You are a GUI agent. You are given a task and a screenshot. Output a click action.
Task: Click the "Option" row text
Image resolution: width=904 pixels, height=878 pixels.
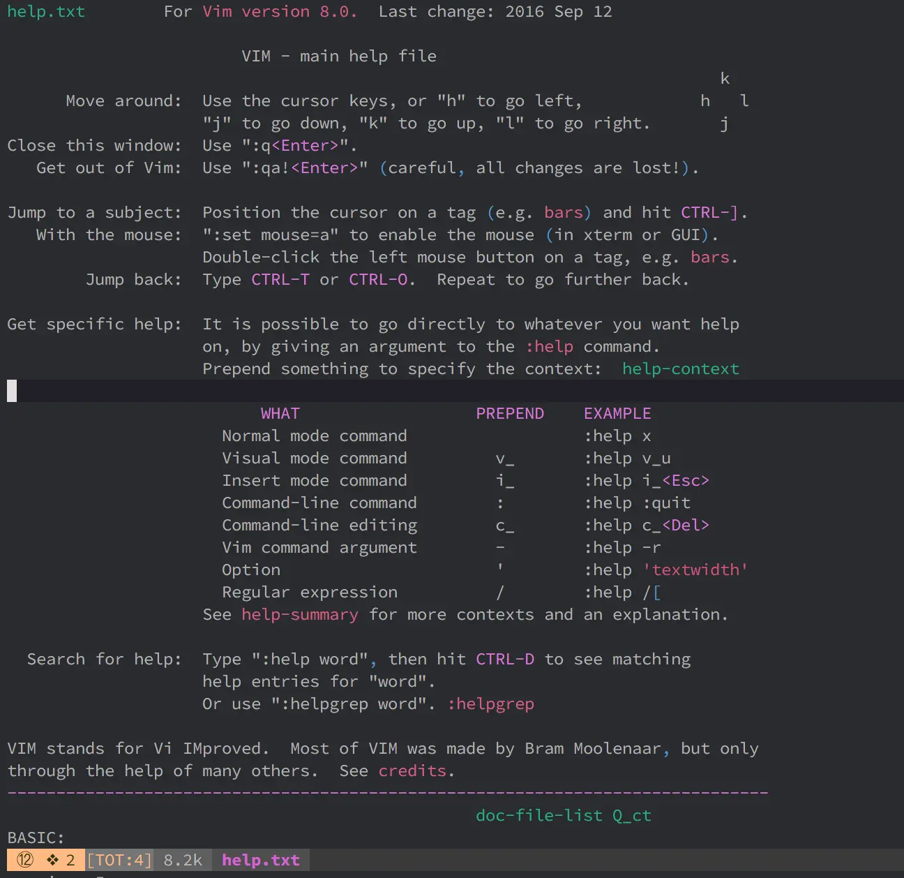click(x=251, y=570)
